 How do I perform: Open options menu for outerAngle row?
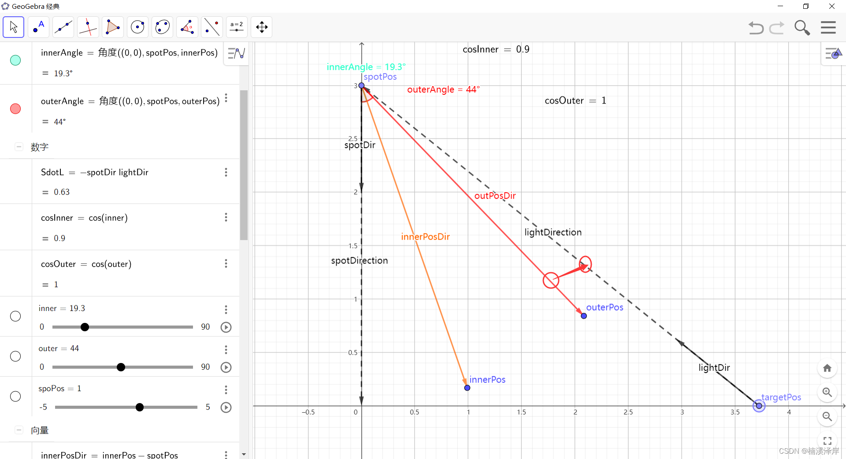[226, 98]
